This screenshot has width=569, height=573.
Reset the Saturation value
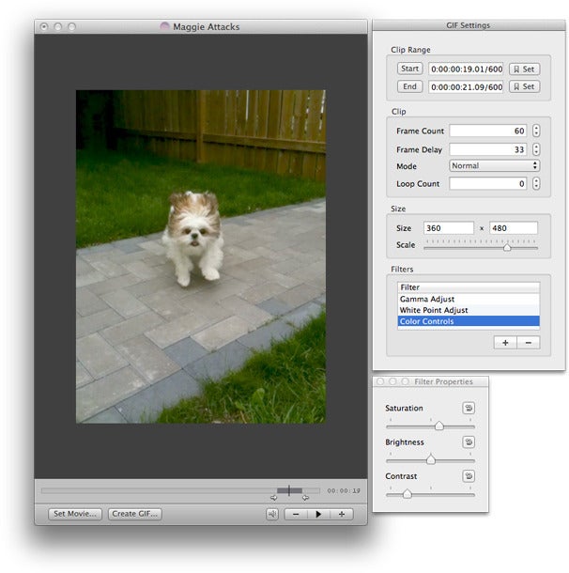pos(469,408)
